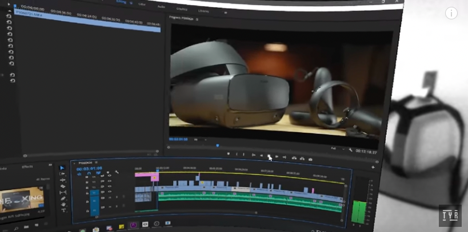Screen dimensions: 468x232
Task: Click the Export Frame camera icon
Action: [x=310, y=160]
